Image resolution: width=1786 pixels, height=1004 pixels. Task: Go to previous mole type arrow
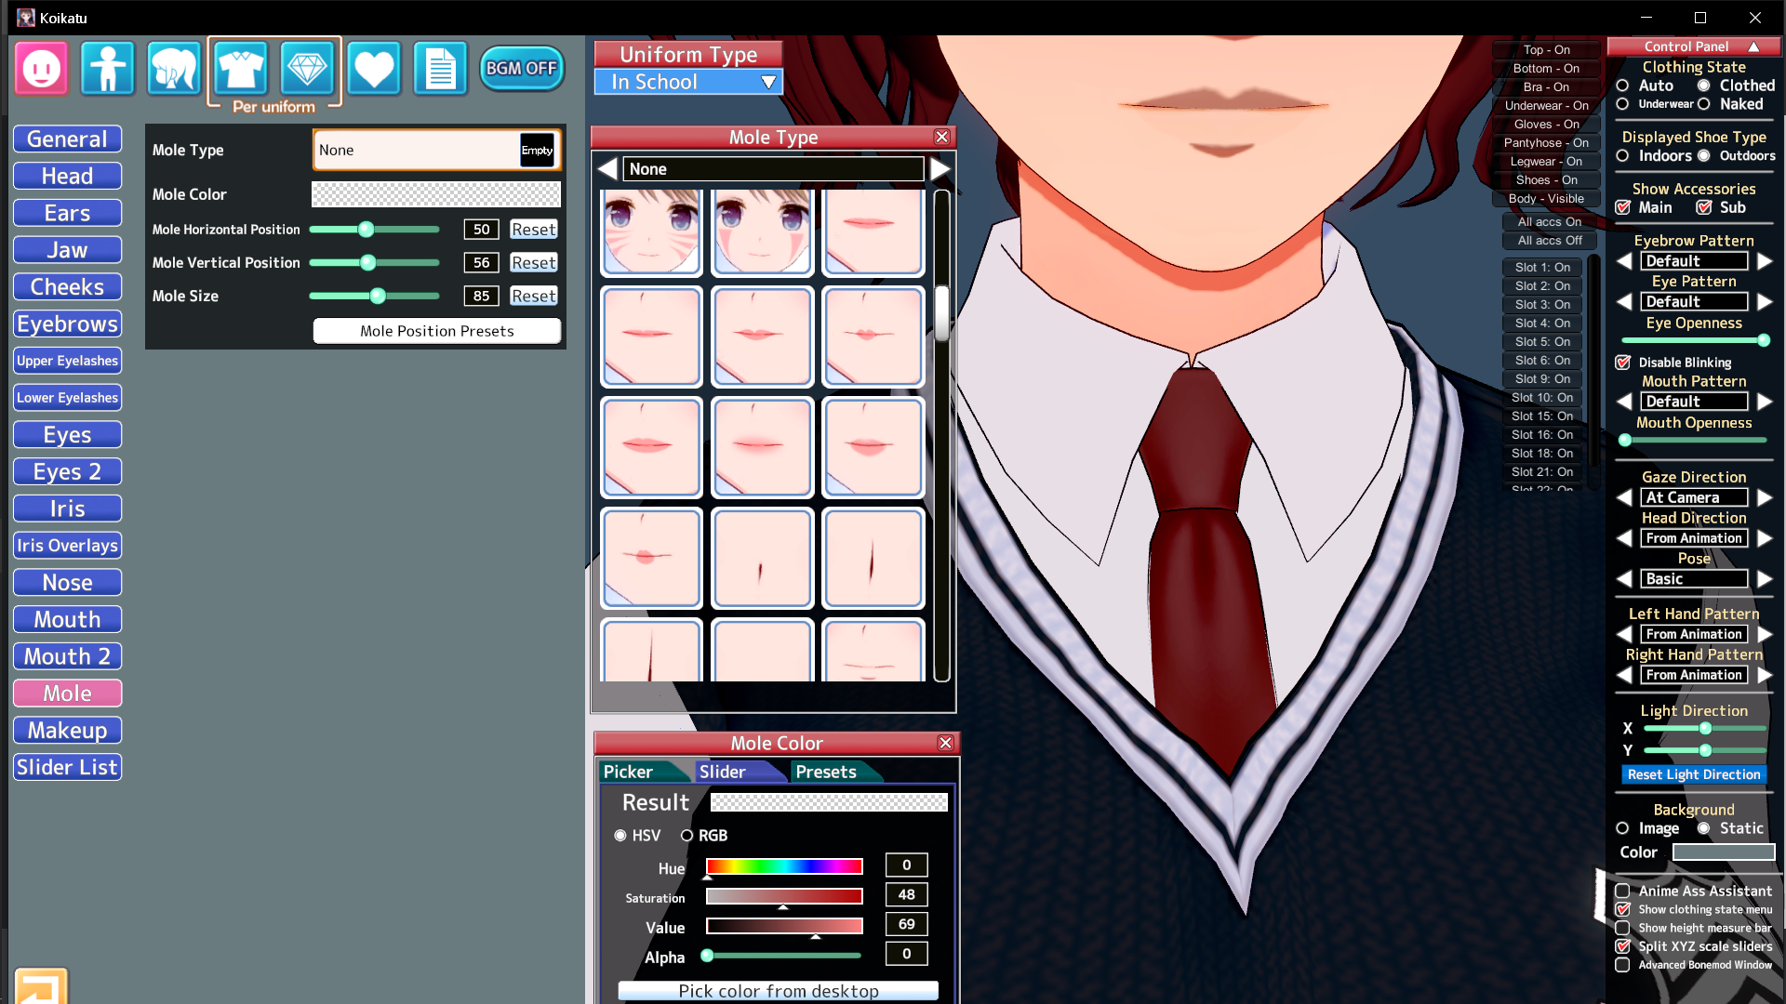click(607, 169)
